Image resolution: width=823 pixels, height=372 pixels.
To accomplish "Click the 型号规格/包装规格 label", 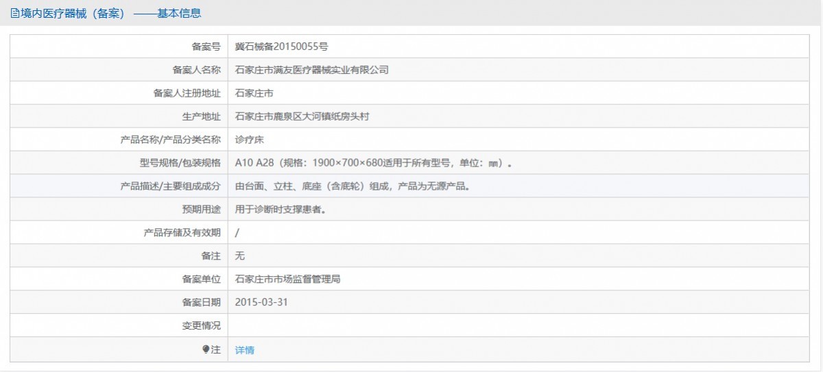I will point(180,163).
